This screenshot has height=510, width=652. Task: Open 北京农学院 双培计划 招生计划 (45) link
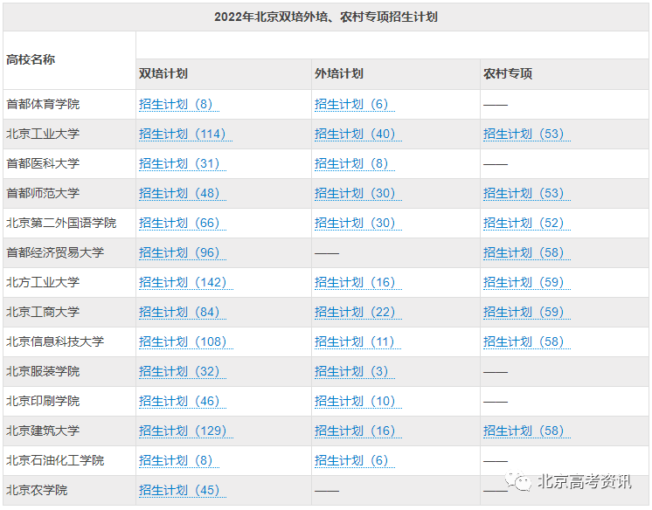coord(179,491)
